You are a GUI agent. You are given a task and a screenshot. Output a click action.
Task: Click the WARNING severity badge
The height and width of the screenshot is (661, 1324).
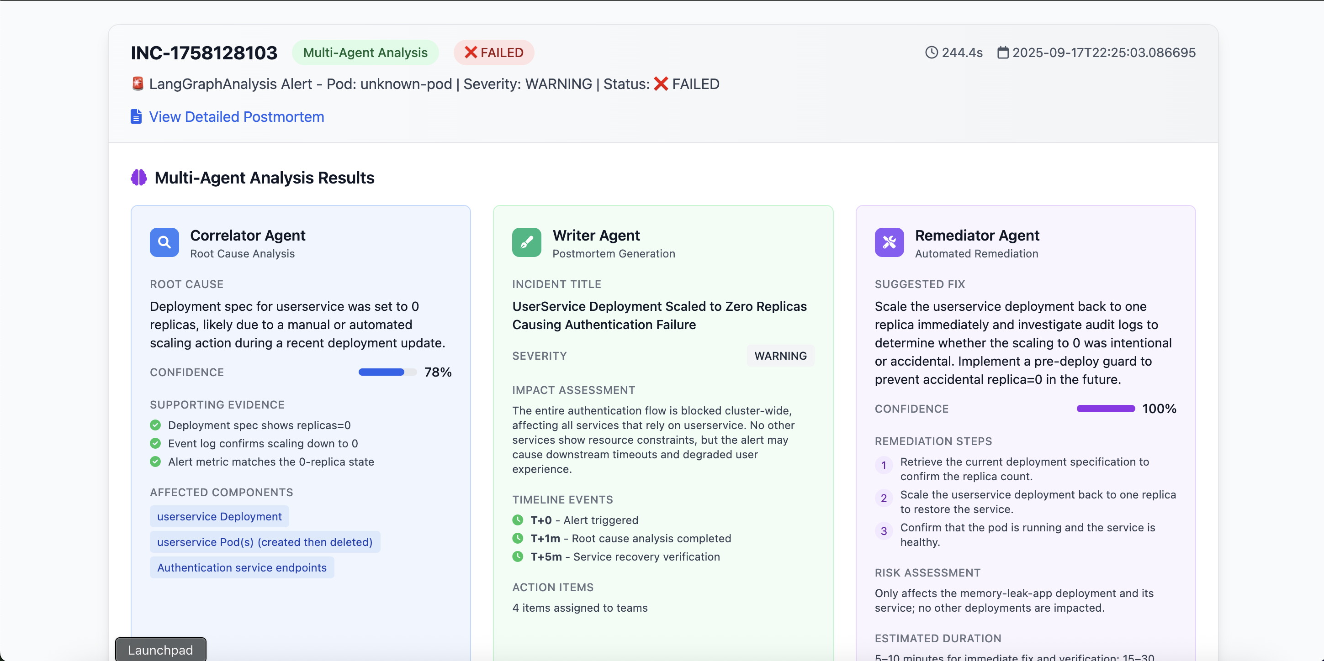[780, 356]
